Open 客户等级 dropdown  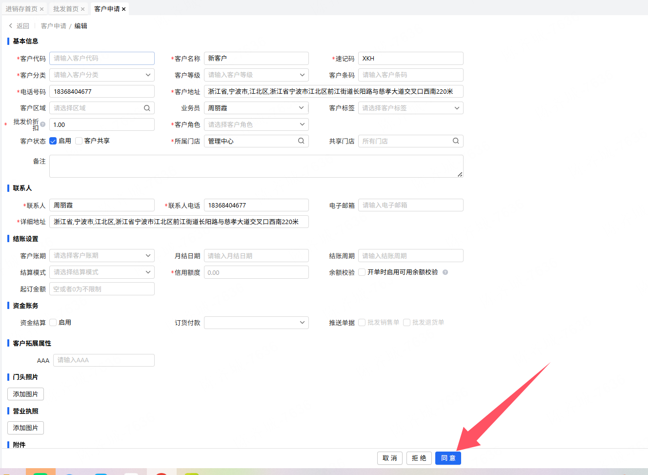coord(256,75)
